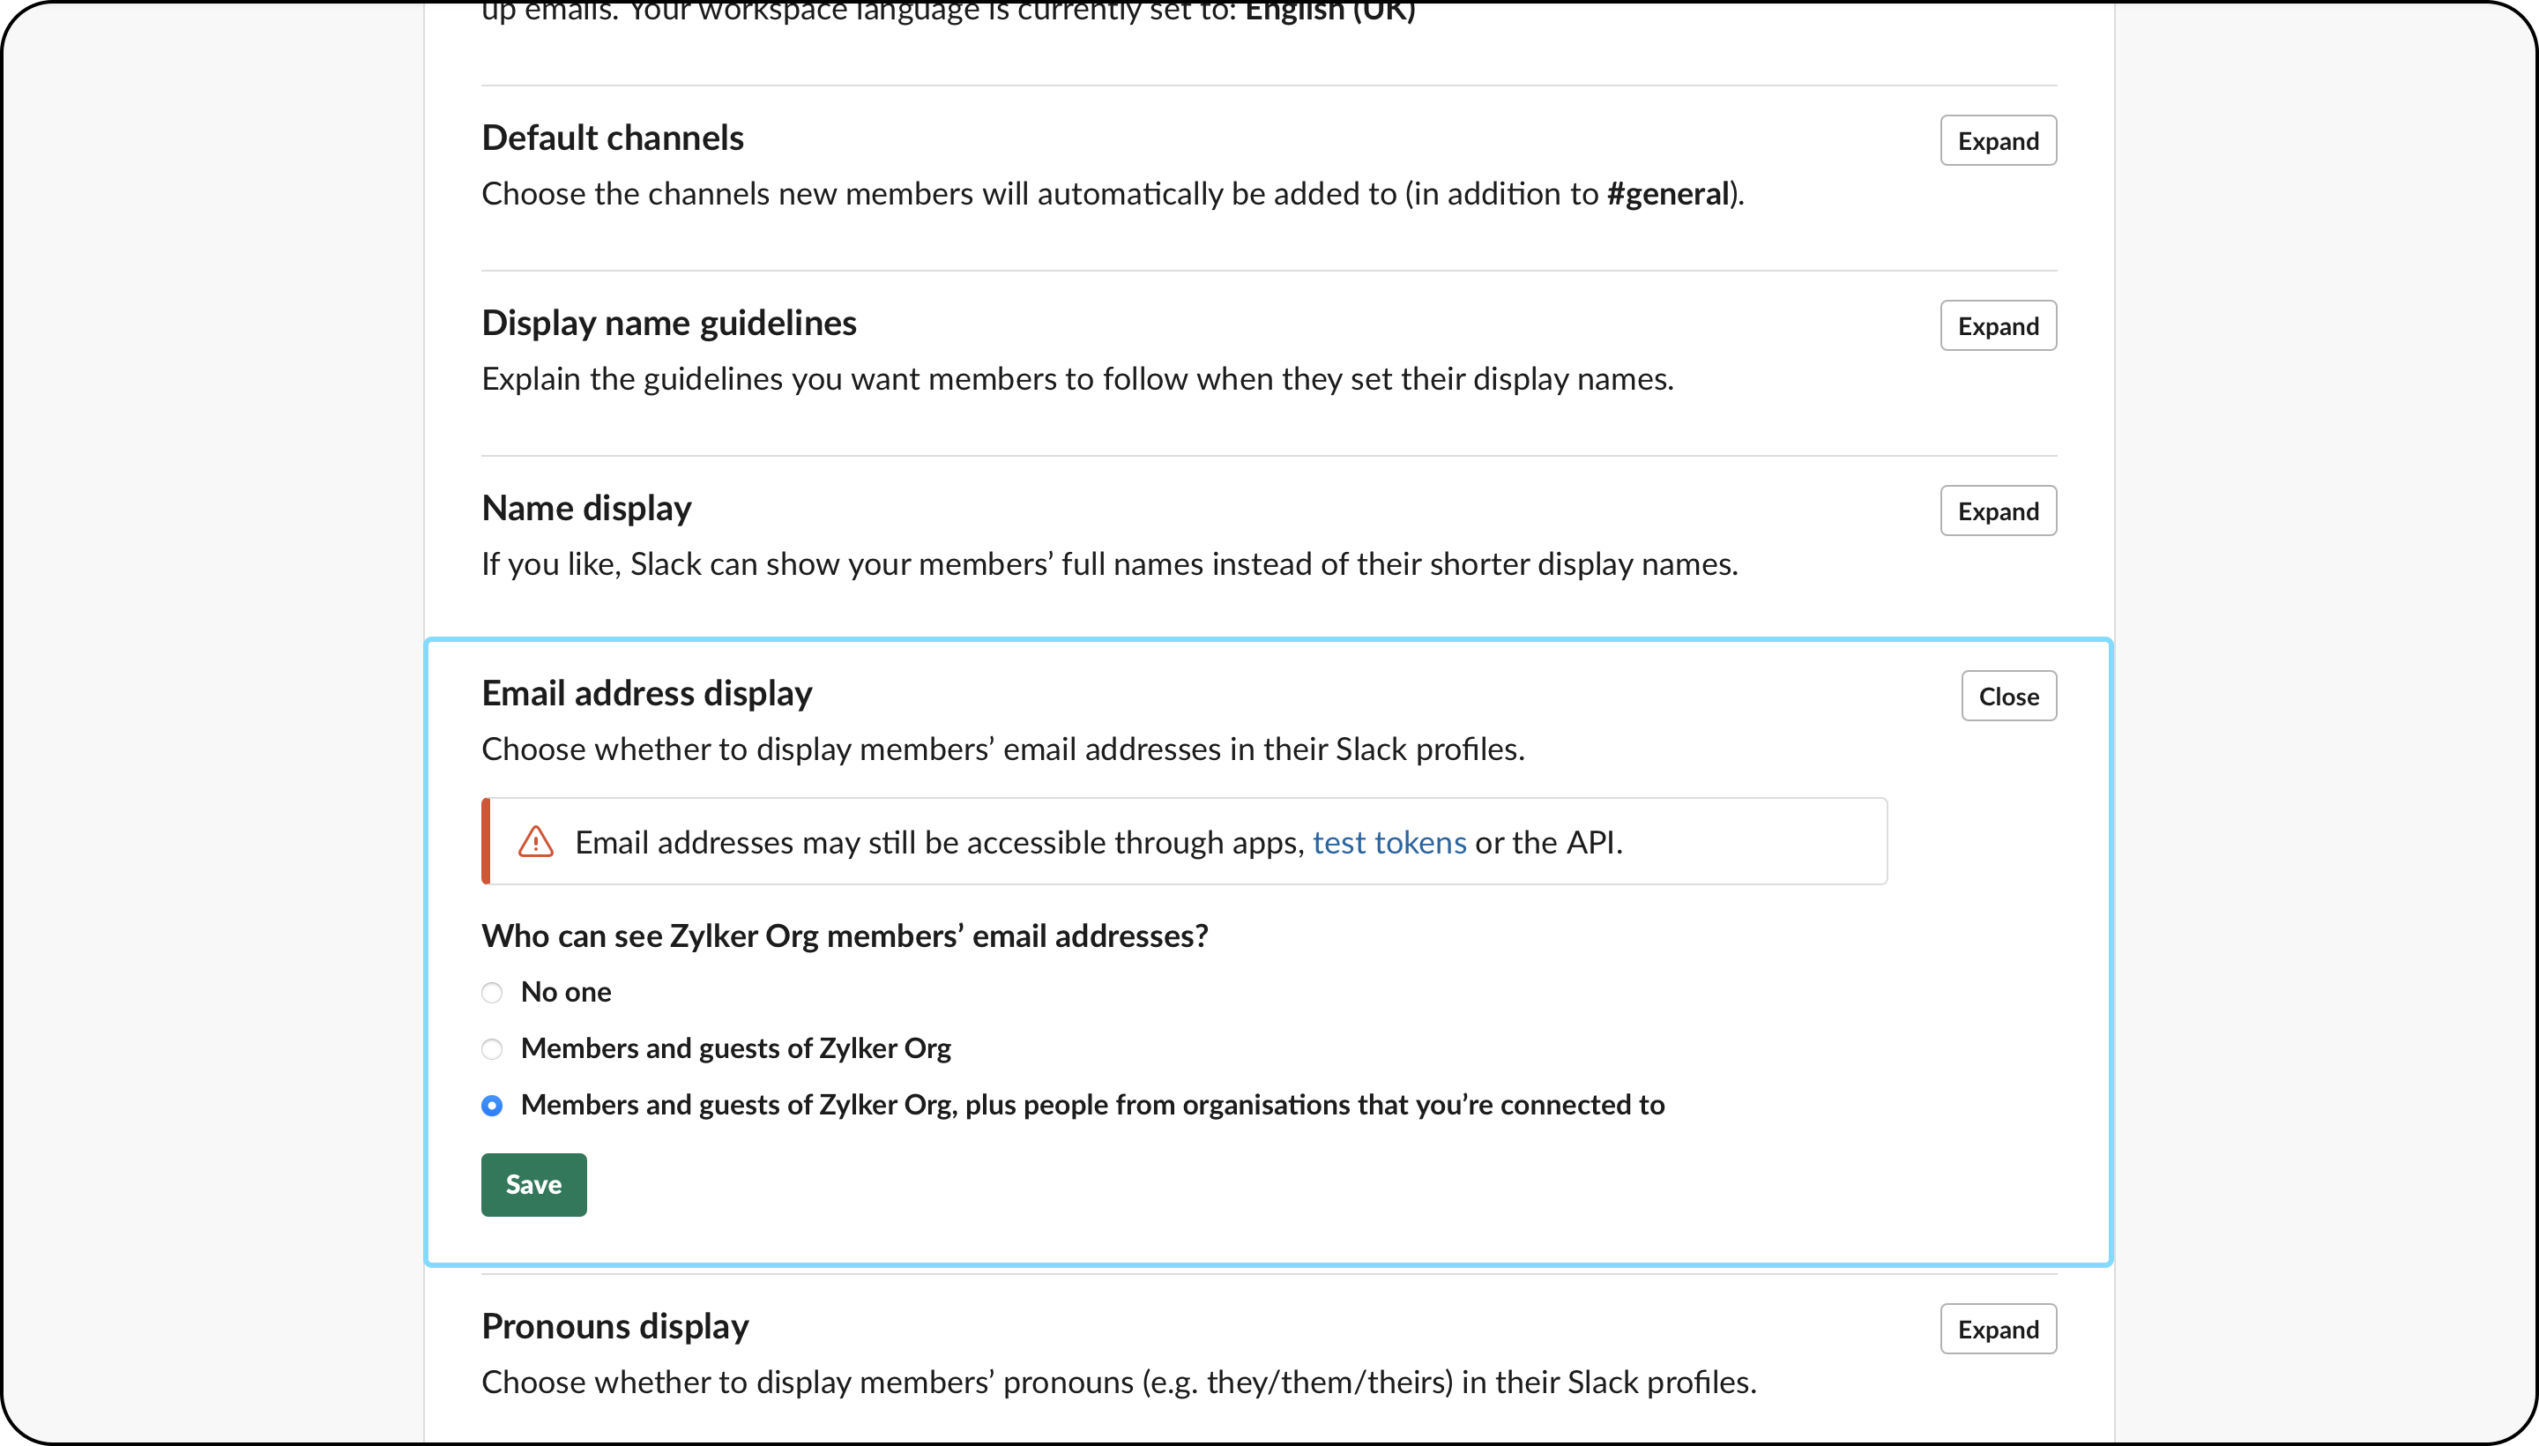Viewport: 2539px width, 1446px height.
Task: Click the 'Name display' heading
Action: pyautogui.click(x=586, y=509)
